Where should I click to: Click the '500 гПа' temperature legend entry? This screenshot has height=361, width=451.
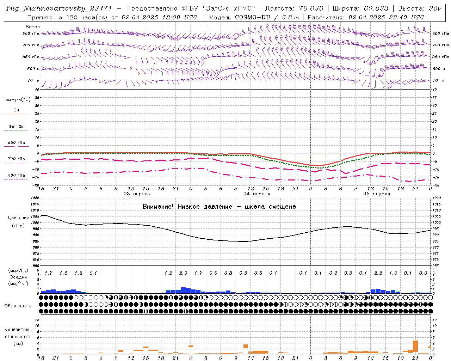[x=17, y=175]
